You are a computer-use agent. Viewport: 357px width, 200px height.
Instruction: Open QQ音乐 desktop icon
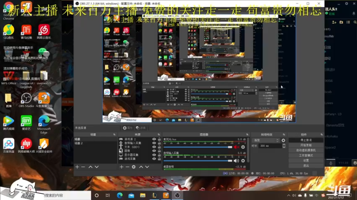click(x=8, y=32)
